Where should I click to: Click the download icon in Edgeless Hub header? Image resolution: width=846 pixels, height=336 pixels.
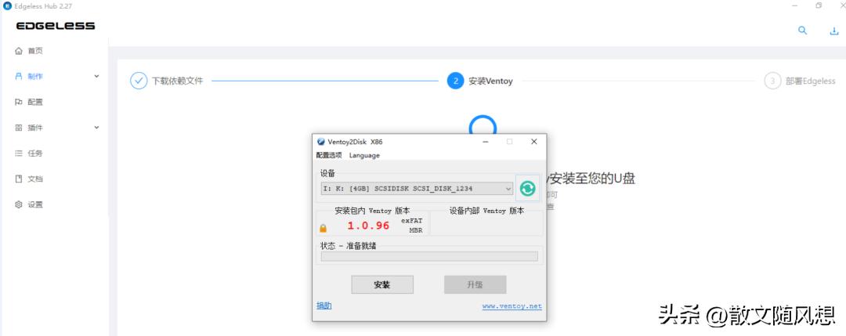coord(833,31)
